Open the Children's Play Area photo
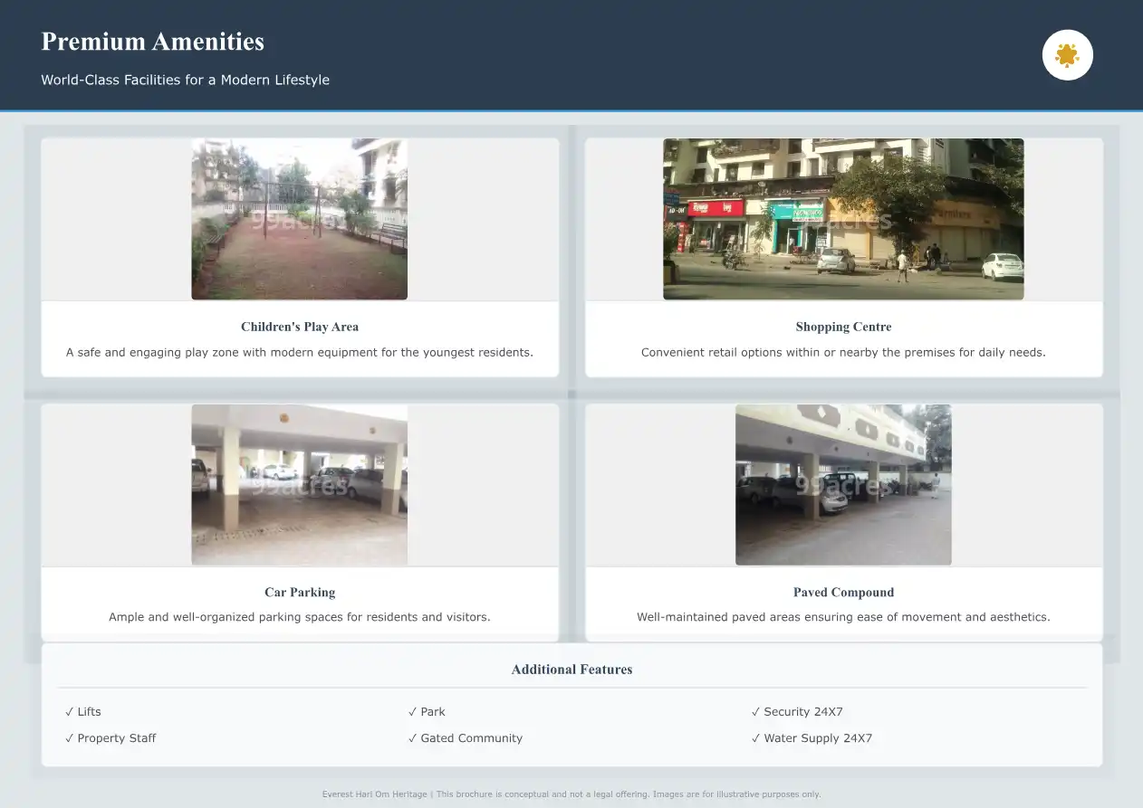This screenshot has height=808, width=1143. coord(299,219)
